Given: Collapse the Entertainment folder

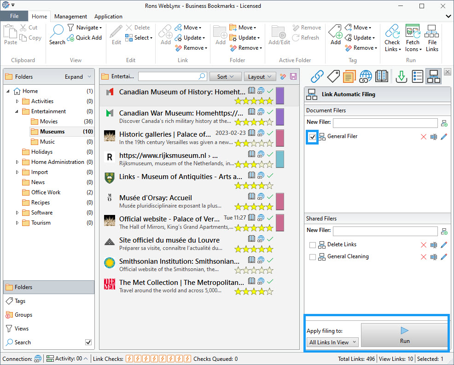Looking at the screenshot, I should click(17, 111).
